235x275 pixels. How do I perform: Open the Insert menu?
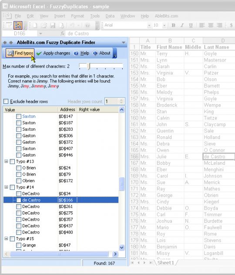pyautogui.click(x=60, y=16)
